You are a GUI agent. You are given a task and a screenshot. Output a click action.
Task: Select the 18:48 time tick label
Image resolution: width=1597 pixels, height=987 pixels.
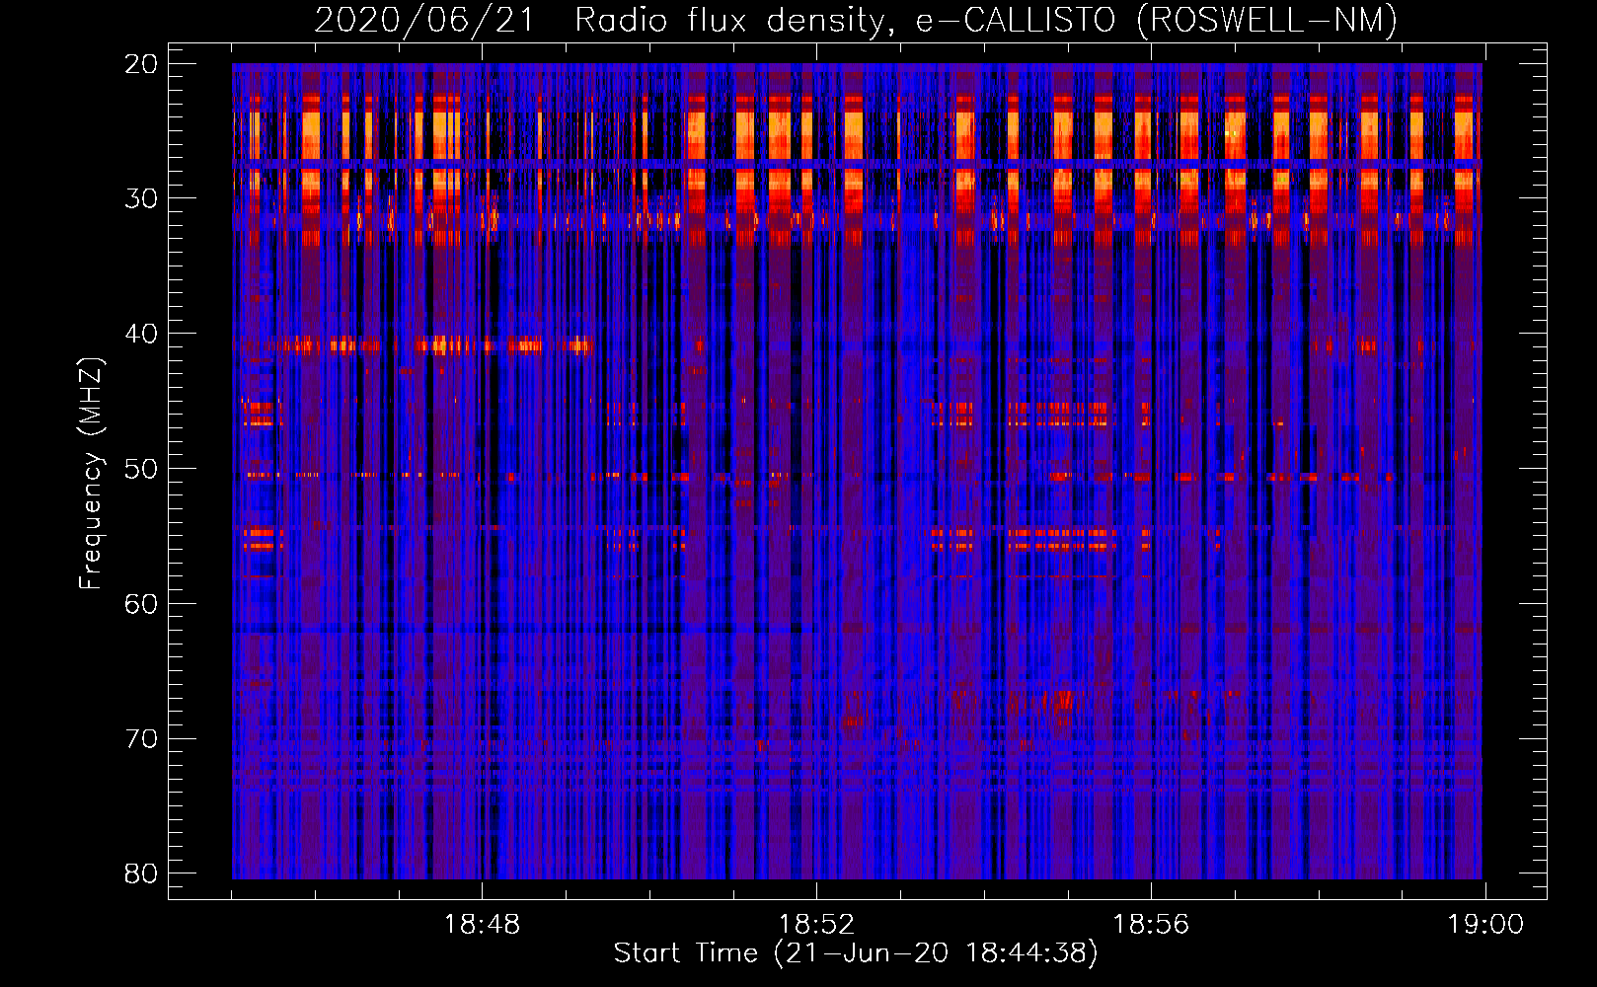coord(482,925)
